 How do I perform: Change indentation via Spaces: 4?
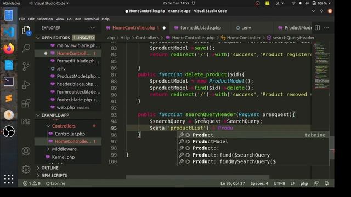pos(259,183)
